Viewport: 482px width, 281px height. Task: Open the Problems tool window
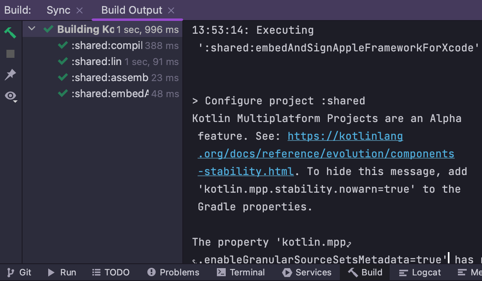pos(174,273)
